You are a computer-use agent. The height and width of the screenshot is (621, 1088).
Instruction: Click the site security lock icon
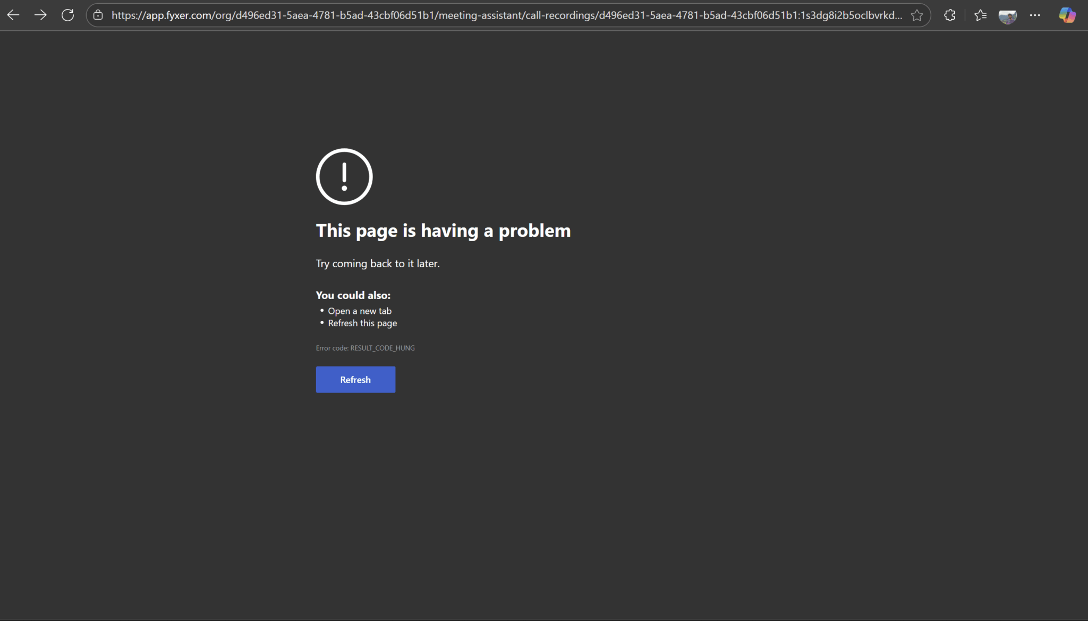tap(98, 15)
